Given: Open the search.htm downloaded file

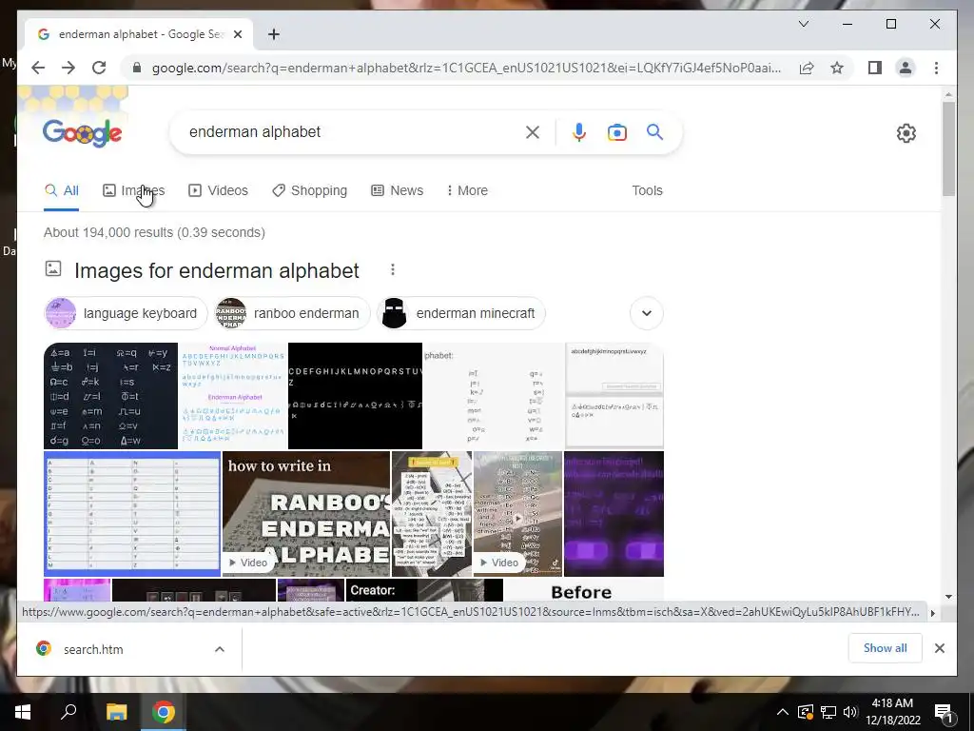Looking at the screenshot, I should pos(93,649).
